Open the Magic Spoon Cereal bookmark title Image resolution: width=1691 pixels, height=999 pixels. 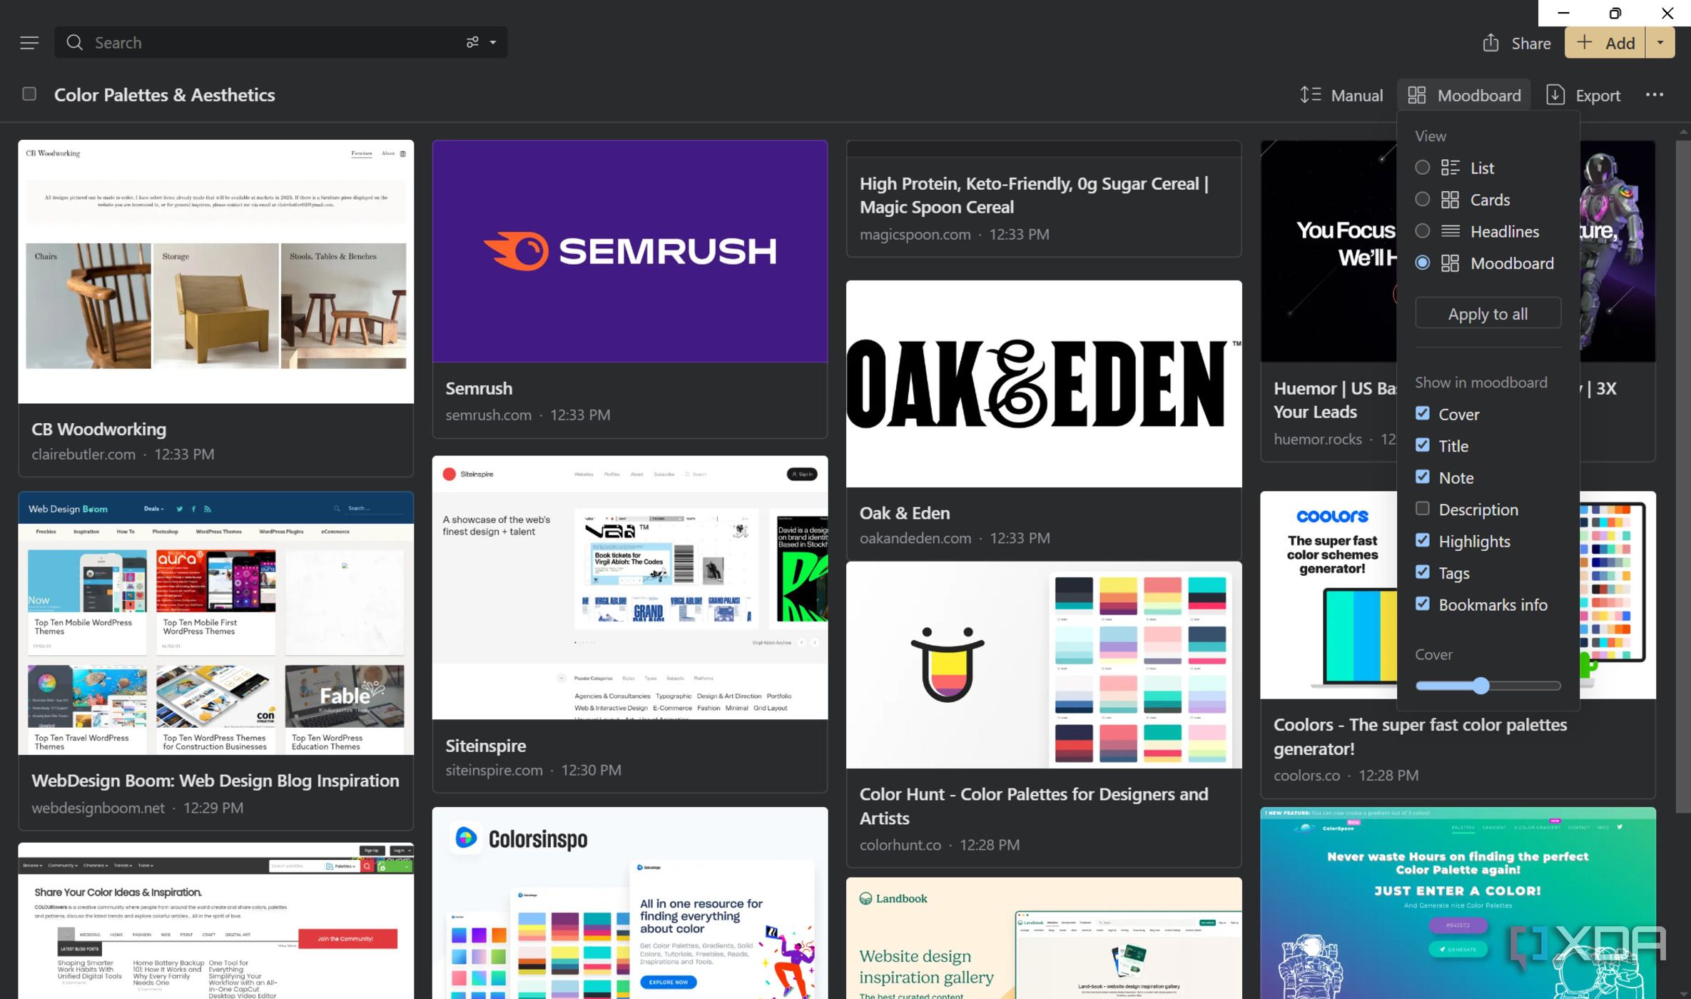[1034, 196]
